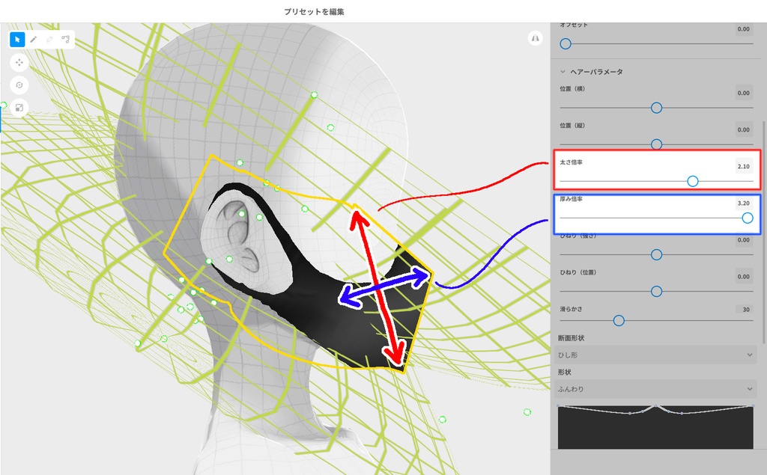Click the 太さ倍率 slider handle
Screen dimensions: 767x475
(693, 181)
